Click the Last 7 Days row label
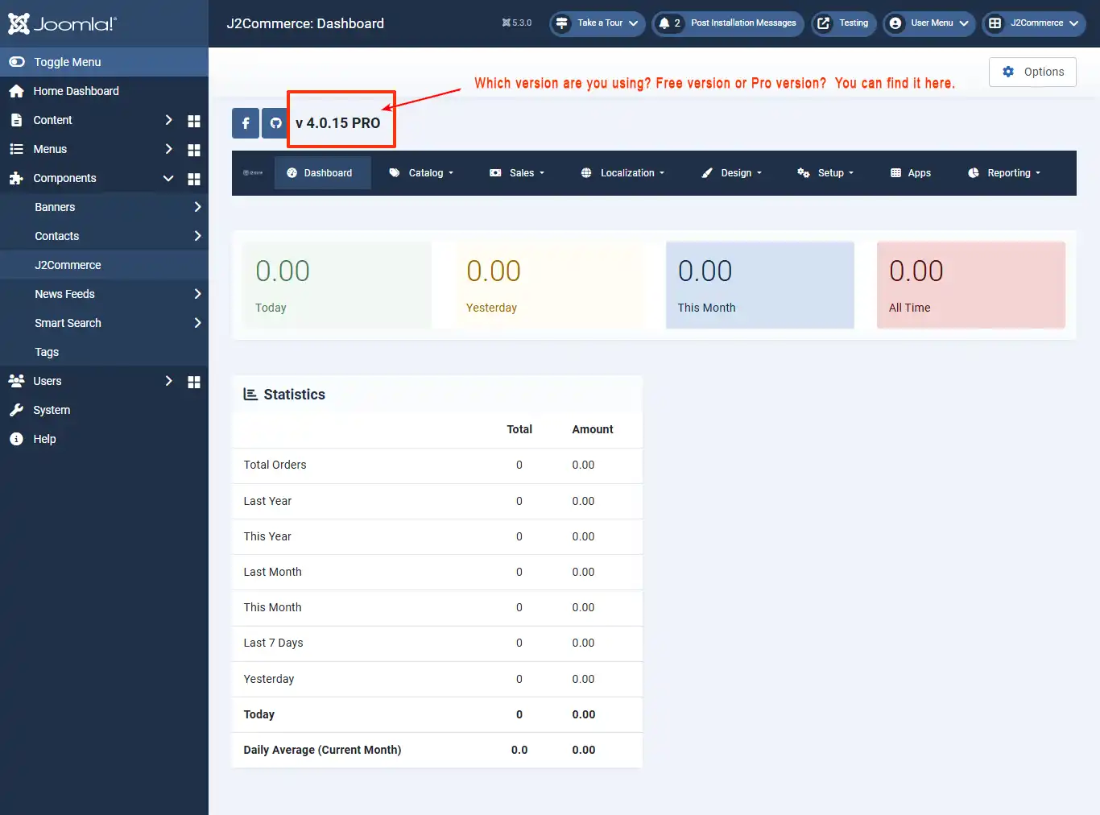 (x=273, y=643)
